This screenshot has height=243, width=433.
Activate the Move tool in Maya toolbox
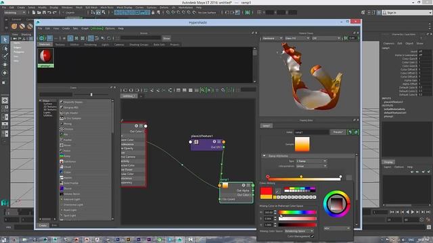(5, 65)
